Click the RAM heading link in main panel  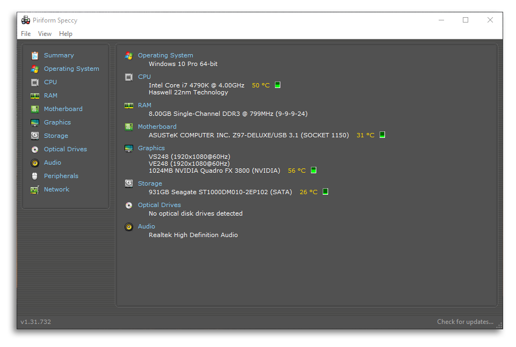pos(145,105)
